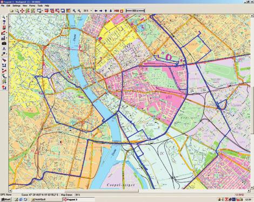Pan map left with blue arrow
This screenshot has height=202, width=254.
96,11
